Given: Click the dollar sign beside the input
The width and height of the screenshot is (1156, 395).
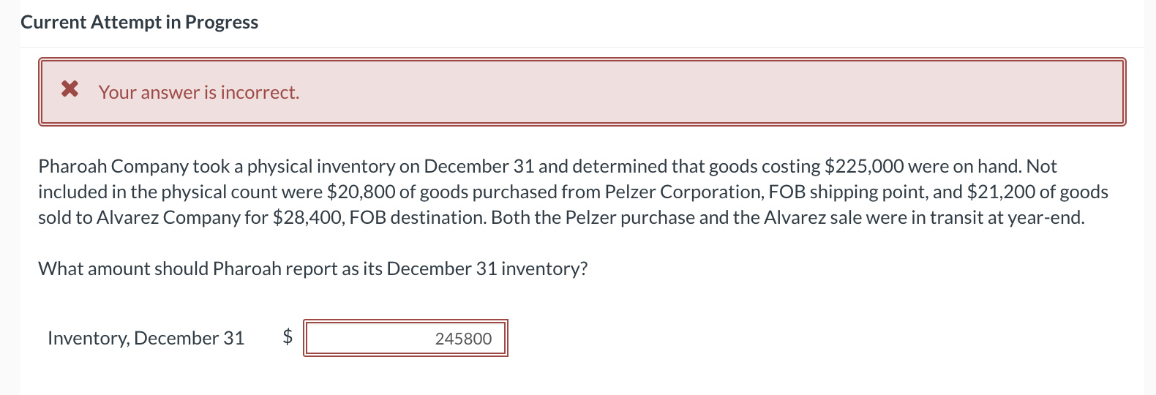Looking at the screenshot, I should pyautogui.click(x=288, y=336).
